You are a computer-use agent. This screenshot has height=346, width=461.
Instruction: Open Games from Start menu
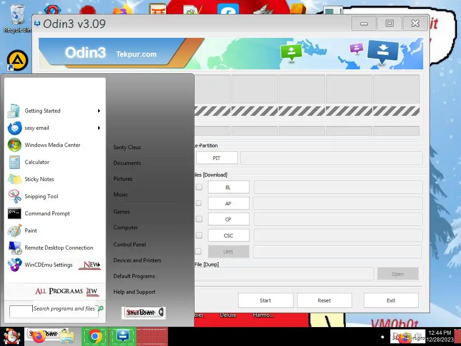(122, 212)
